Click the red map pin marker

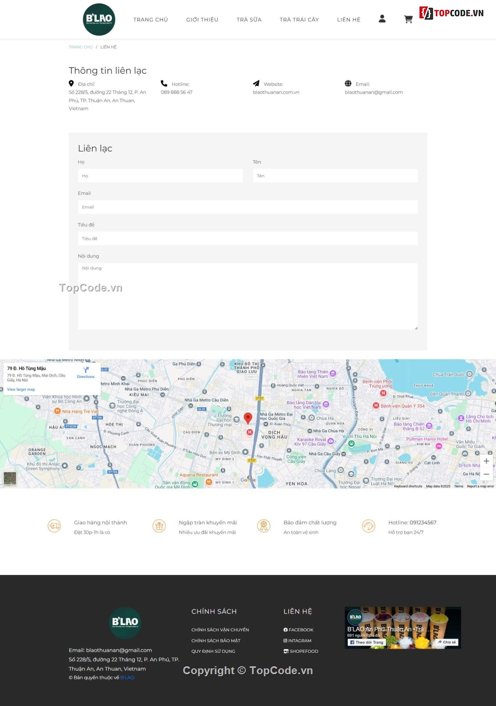point(248,418)
